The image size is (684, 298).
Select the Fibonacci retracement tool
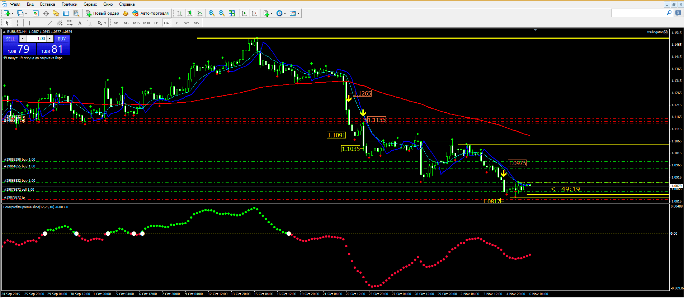point(70,23)
